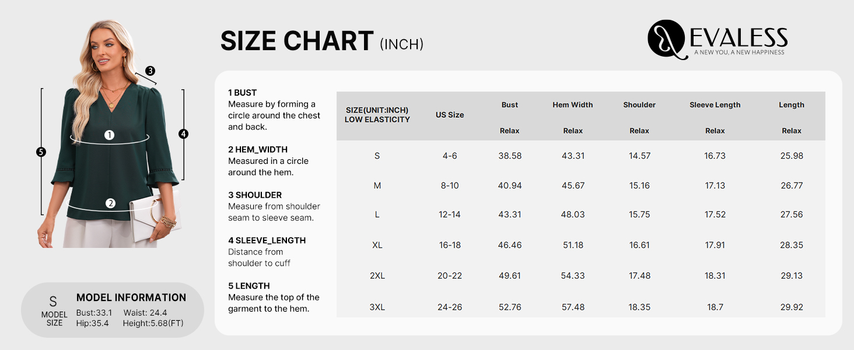854x350 pixels.
Task: Click the number 5 length marker
Action: pos(41,152)
